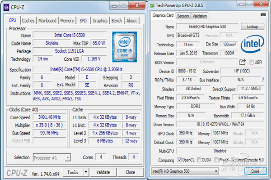Open the Processor #1 selection dropdown
Viewport: 271px width, 180px height.
pyautogui.click(x=54, y=157)
